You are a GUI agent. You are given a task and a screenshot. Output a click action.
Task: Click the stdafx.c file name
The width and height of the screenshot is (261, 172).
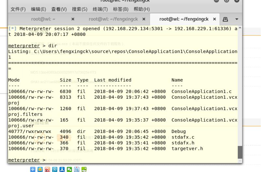pyautogui.click(x=183, y=137)
